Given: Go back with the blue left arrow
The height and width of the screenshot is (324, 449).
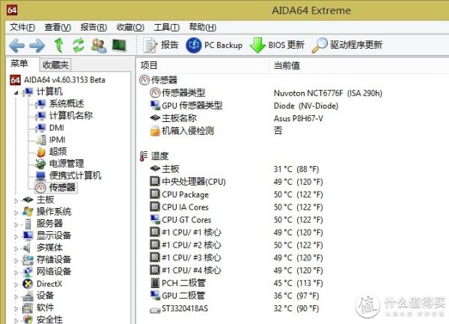Looking at the screenshot, I should pyautogui.click(x=16, y=45).
